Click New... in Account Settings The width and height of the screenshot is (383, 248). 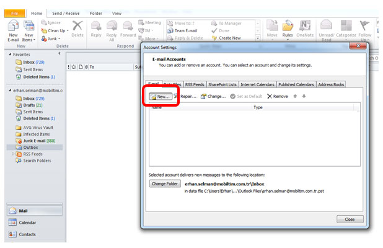pos(161,97)
